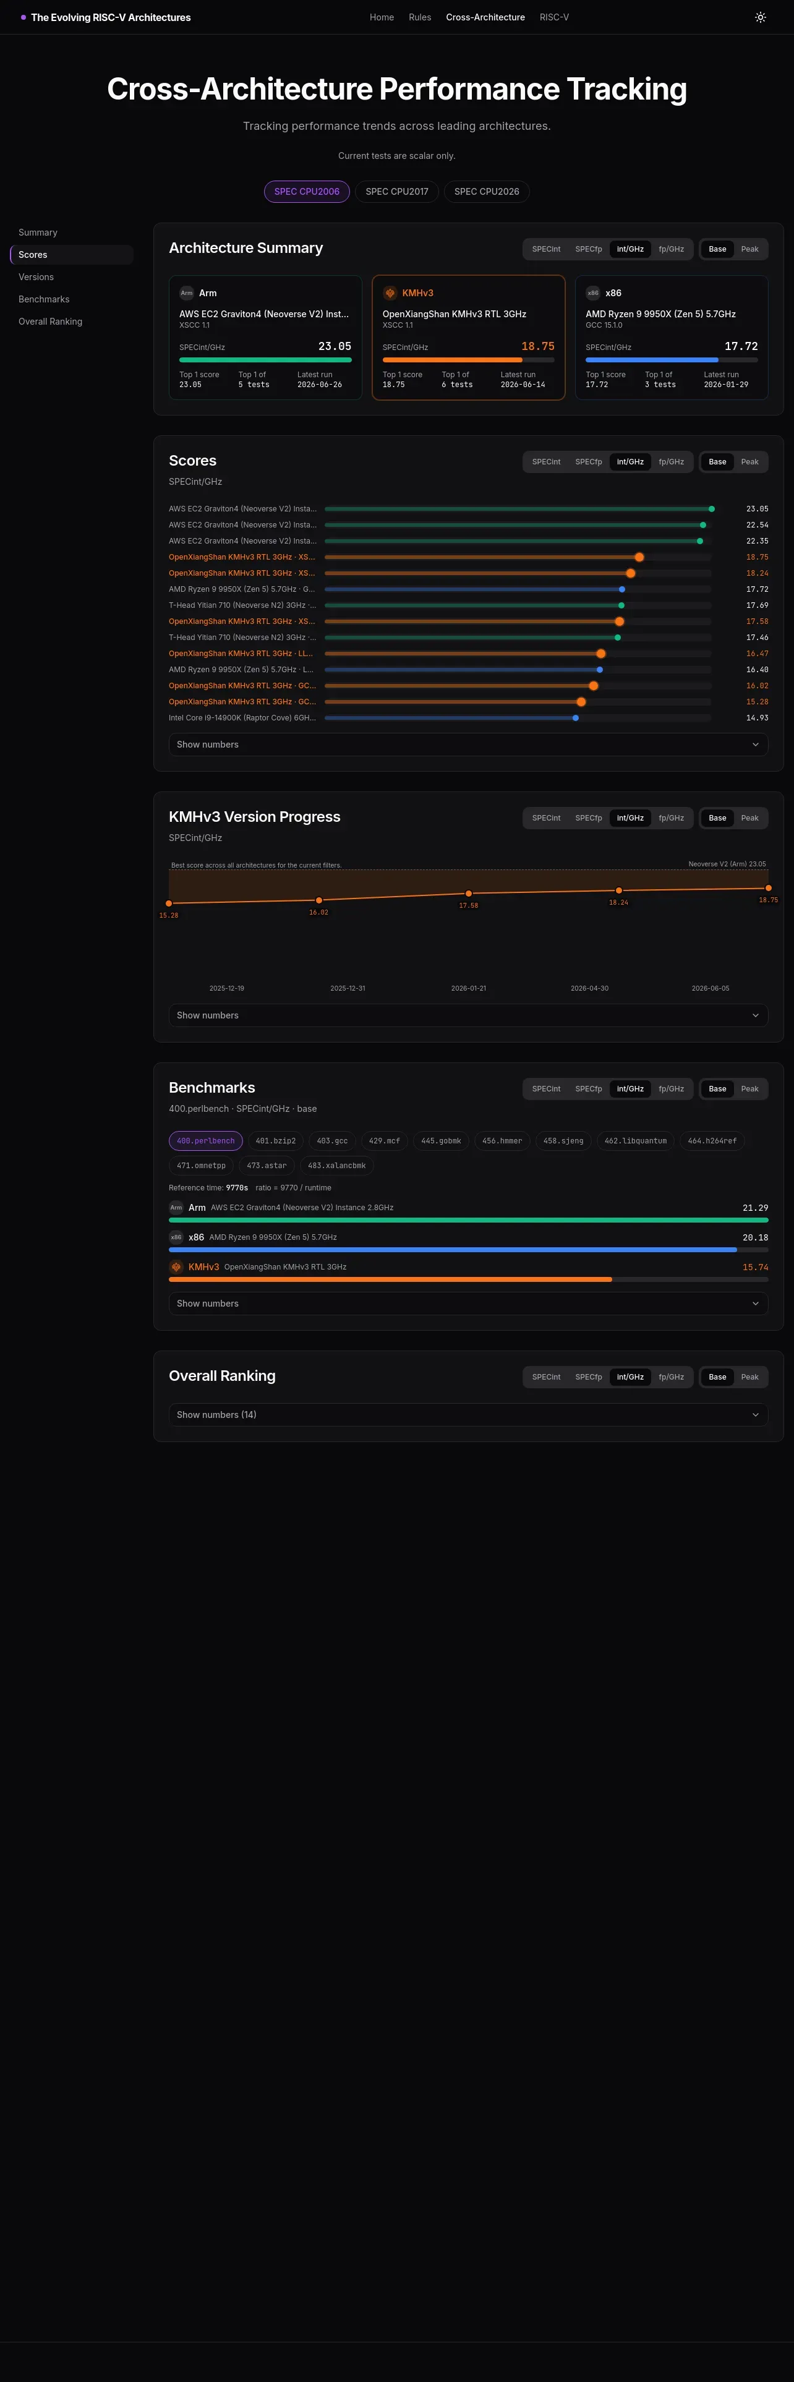The image size is (794, 2382).
Task: Select the 473.astar benchmark chip
Action: click(x=266, y=1166)
